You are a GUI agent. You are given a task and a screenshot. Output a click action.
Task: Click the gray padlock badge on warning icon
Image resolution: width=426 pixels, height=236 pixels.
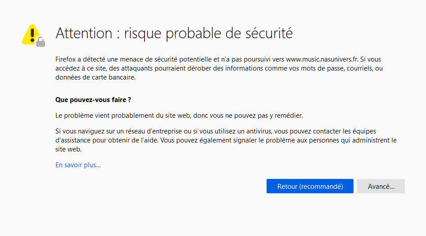pyautogui.click(x=41, y=42)
